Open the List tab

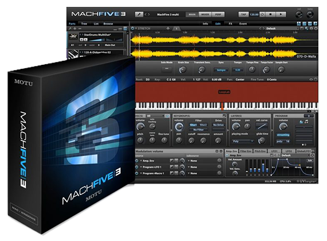point(96,24)
